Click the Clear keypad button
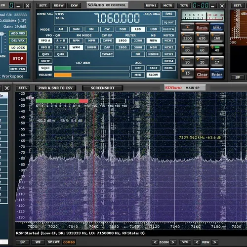The width and height of the screenshot is (247, 247). (202, 74)
